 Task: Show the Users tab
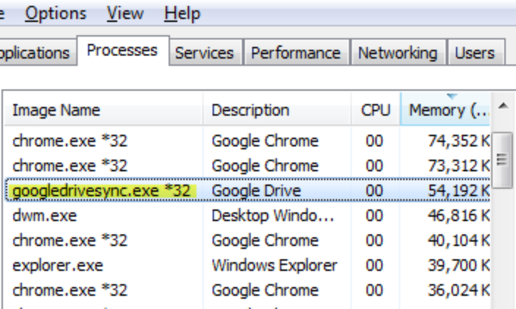coord(475,53)
